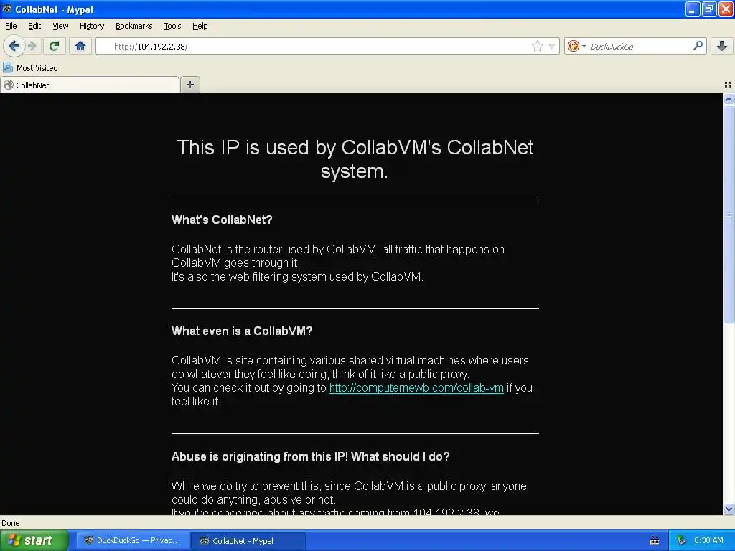The width and height of the screenshot is (735, 551).
Task: Open the Most Visited bookmarks folder
Action: point(30,68)
